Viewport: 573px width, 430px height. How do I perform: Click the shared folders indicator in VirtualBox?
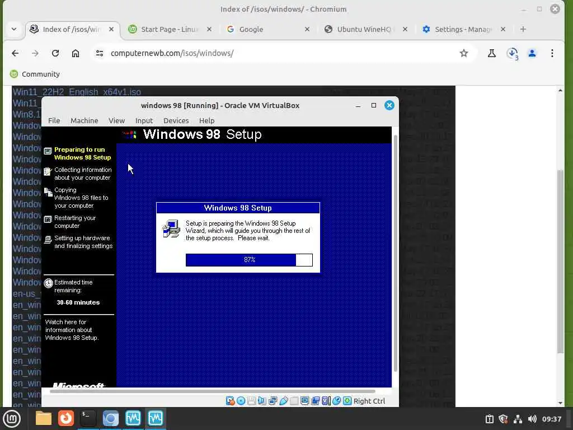click(294, 401)
